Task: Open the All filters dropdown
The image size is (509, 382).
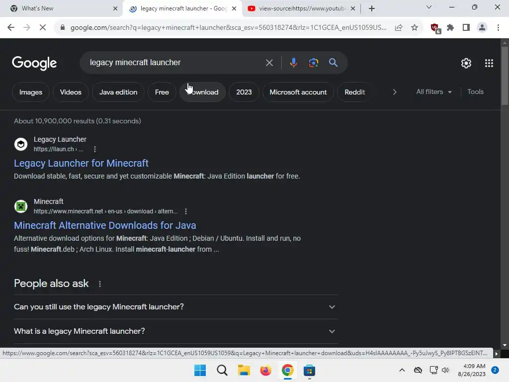Action: 433,92
